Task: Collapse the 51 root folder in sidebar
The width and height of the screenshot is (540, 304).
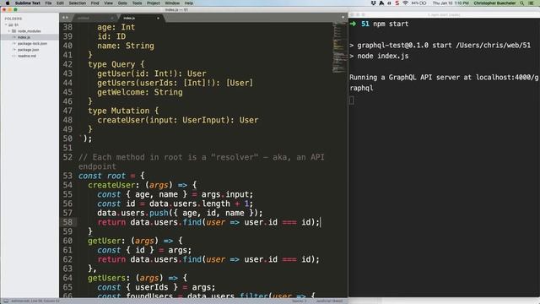Action: click(6, 24)
